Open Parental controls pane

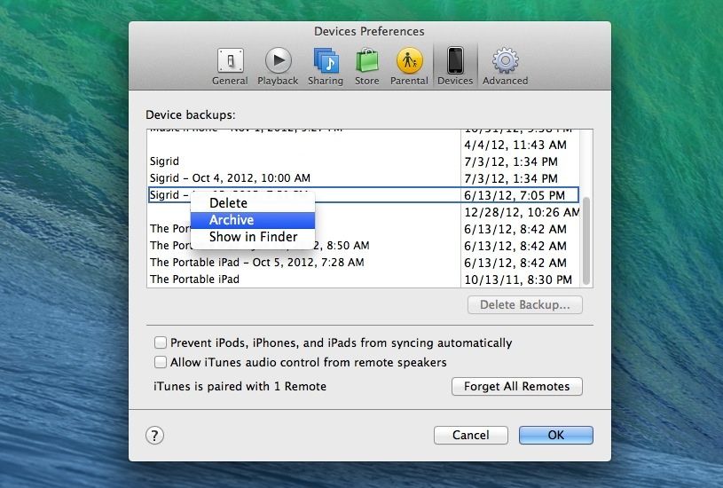click(x=409, y=66)
